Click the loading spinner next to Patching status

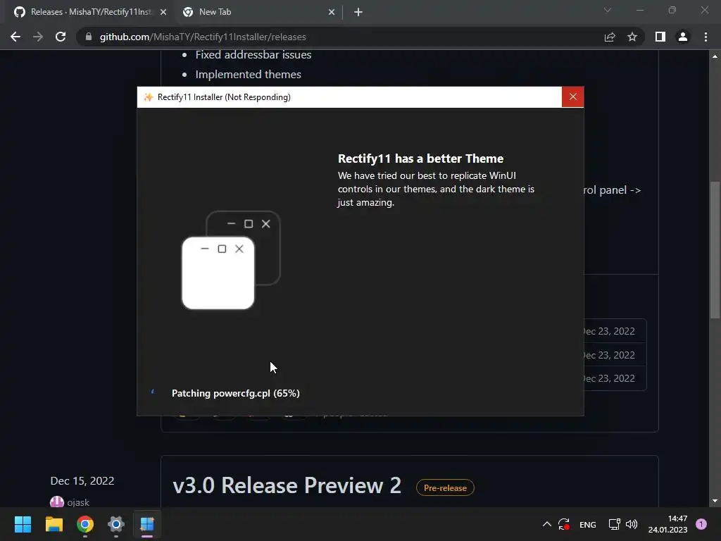pos(153,392)
